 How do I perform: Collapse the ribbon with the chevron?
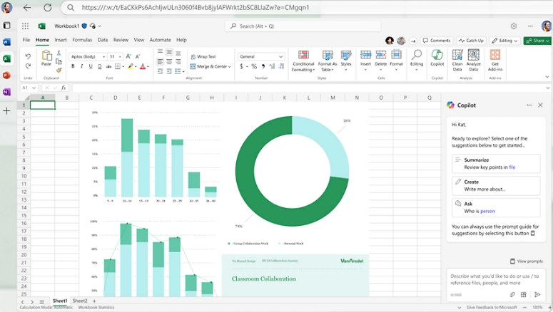pos(547,77)
